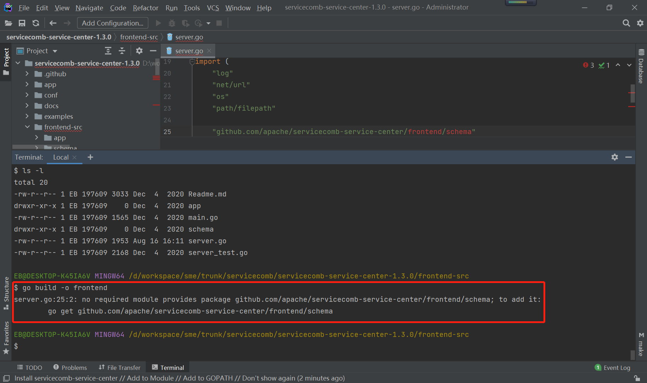The image size is (647, 383).
Task: Open the TODO tool window
Action: pos(30,368)
